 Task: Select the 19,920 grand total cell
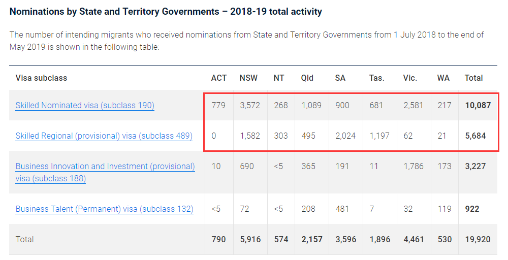pyautogui.click(x=478, y=239)
